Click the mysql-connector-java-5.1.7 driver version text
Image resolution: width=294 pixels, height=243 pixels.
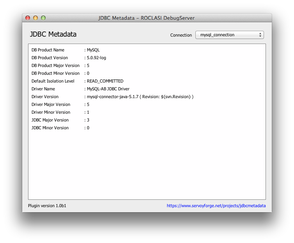coord(113,97)
